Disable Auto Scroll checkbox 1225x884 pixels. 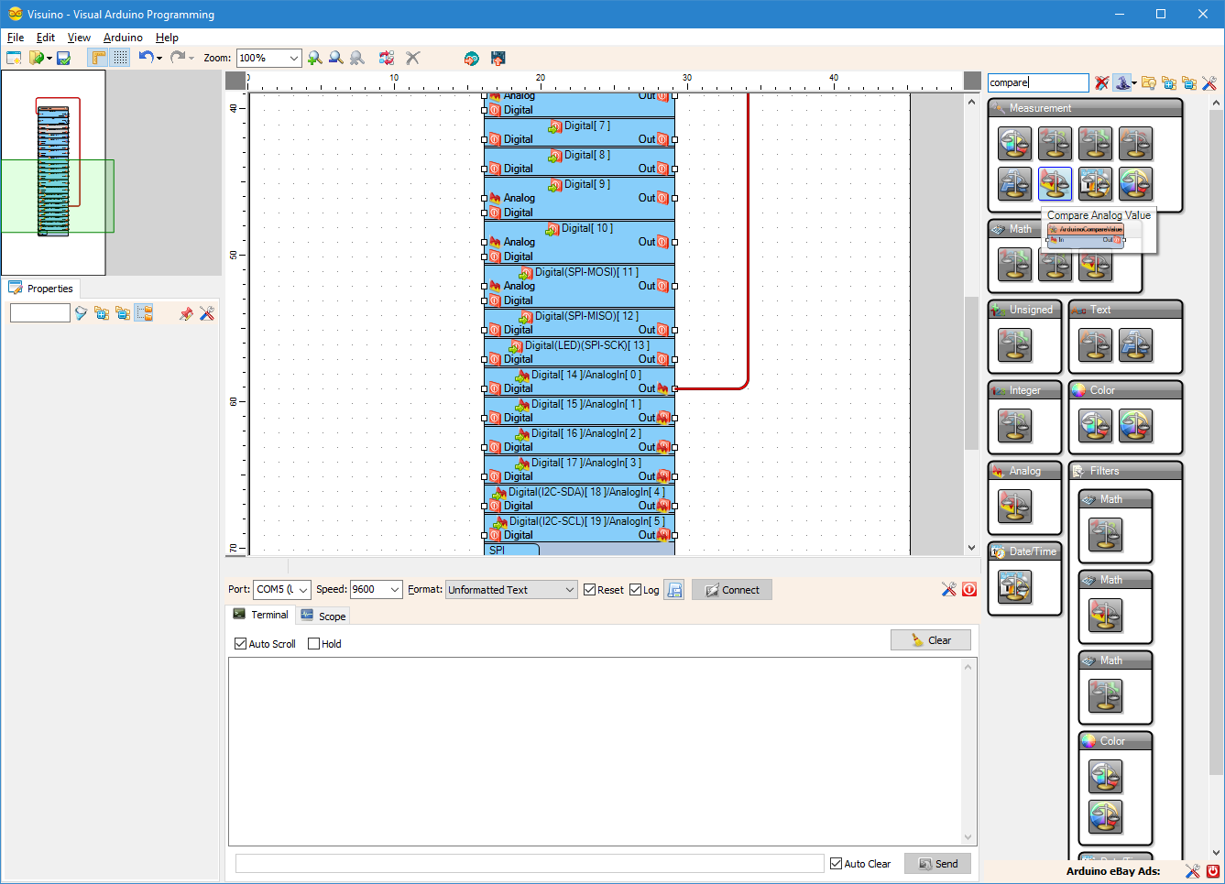pyautogui.click(x=241, y=644)
